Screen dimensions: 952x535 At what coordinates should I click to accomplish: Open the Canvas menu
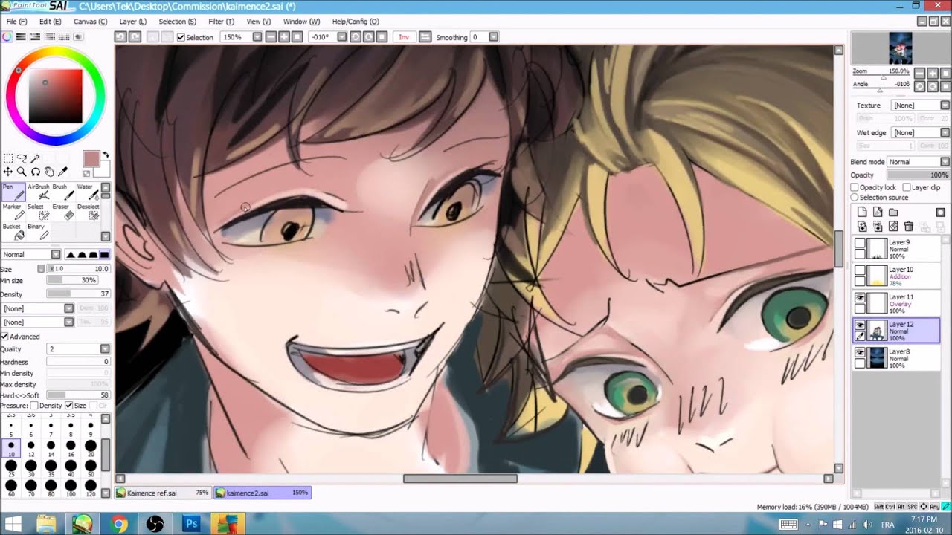pos(90,22)
